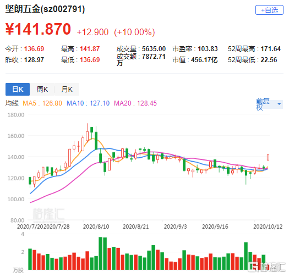The width and height of the screenshot is (289, 276).
Task: Click the 市盈率 value 103.83
Action: point(208,49)
